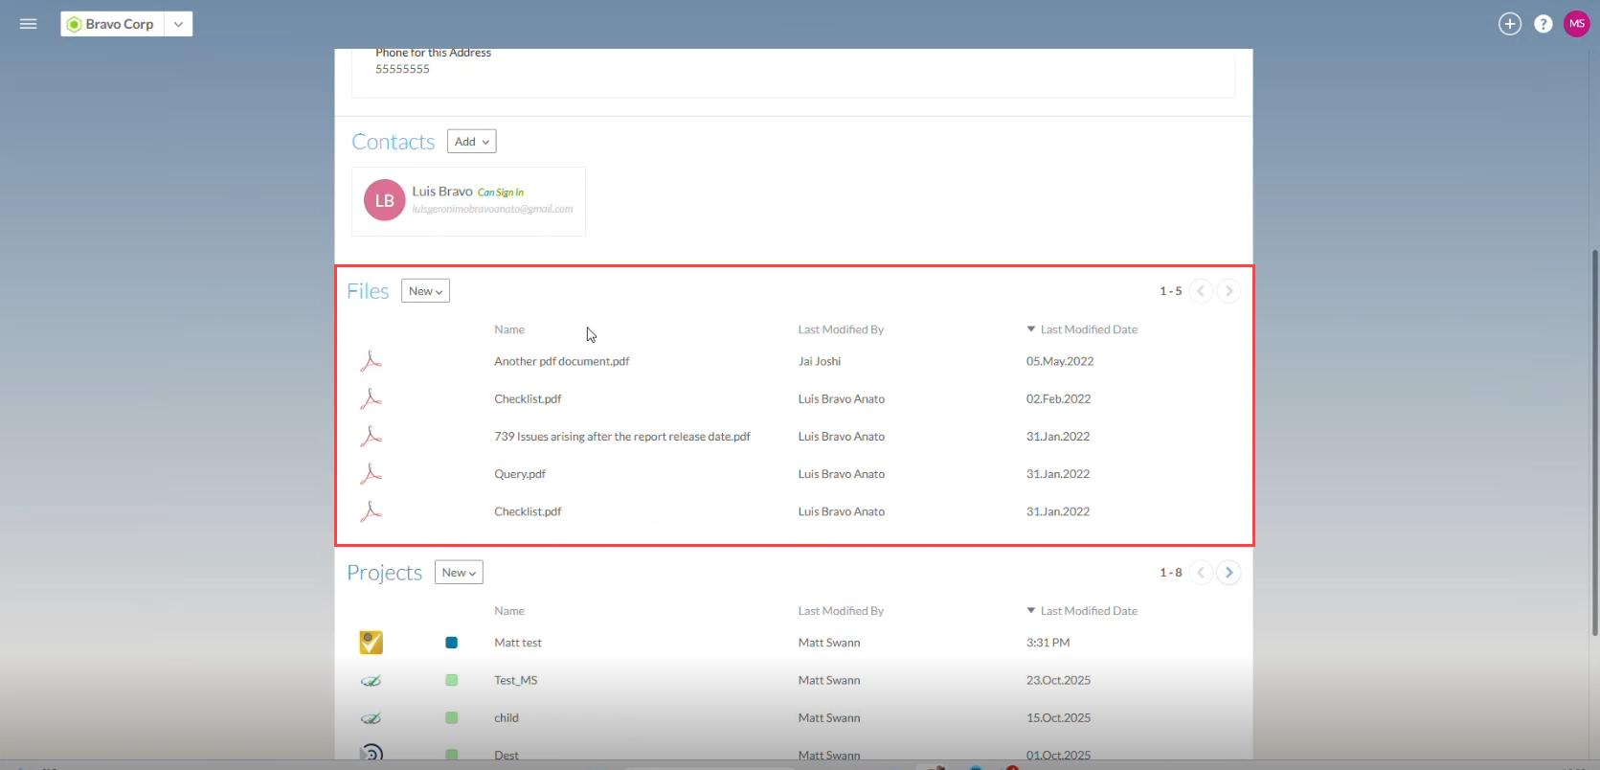
Task: Open 739 Issues arising after report release date.pdf
Action: click(622, 437)
